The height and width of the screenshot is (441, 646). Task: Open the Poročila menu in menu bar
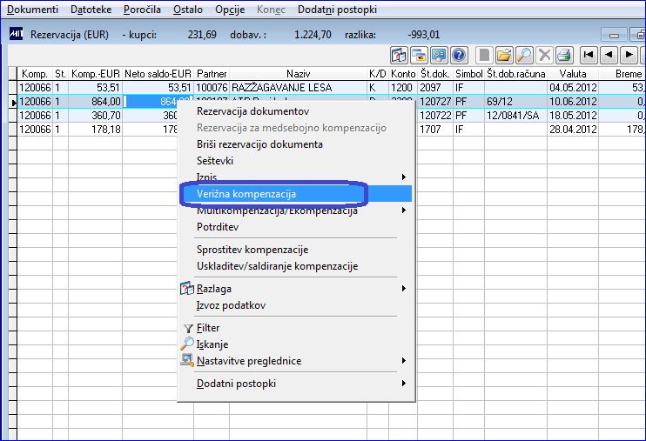[x=142, y=10]
